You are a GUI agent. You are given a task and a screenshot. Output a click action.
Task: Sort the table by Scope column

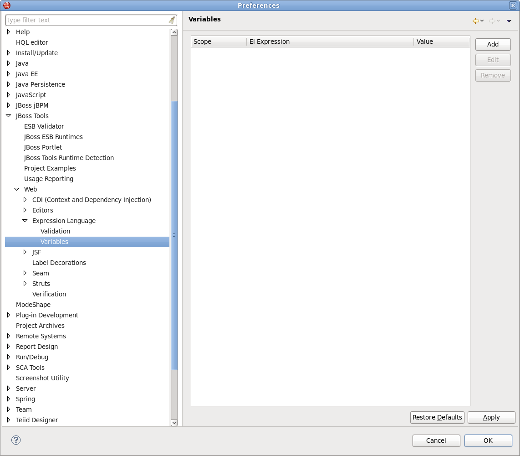(219, 41)
